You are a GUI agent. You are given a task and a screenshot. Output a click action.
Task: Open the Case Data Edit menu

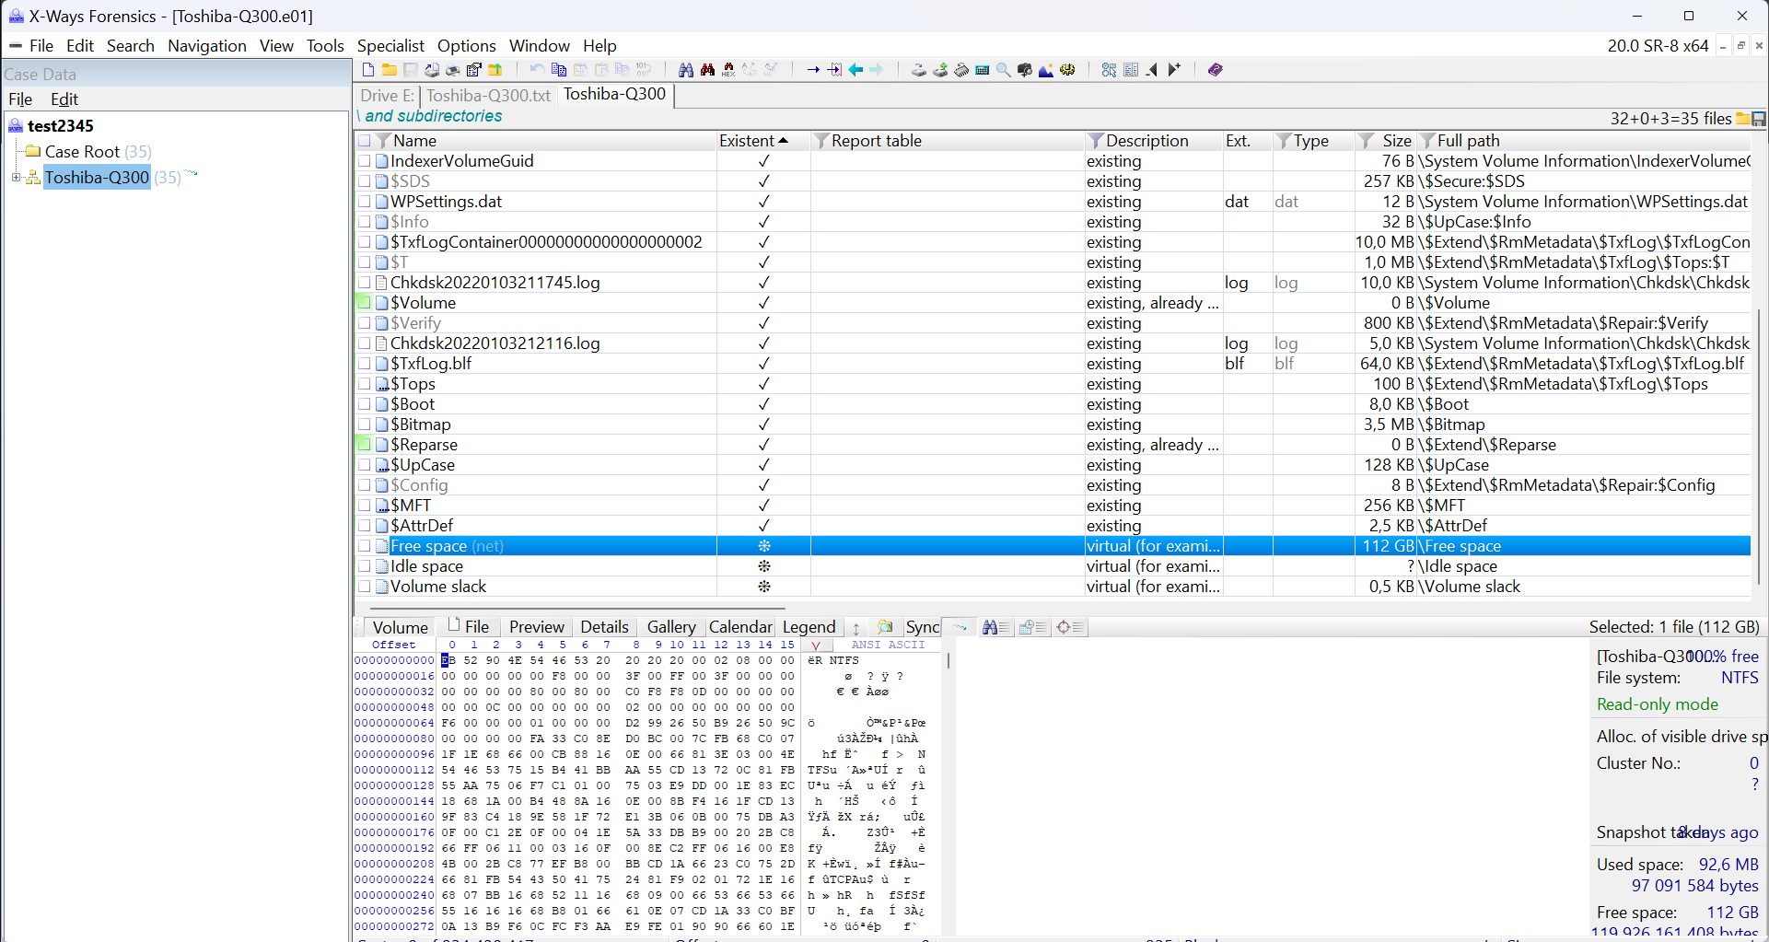64,99
